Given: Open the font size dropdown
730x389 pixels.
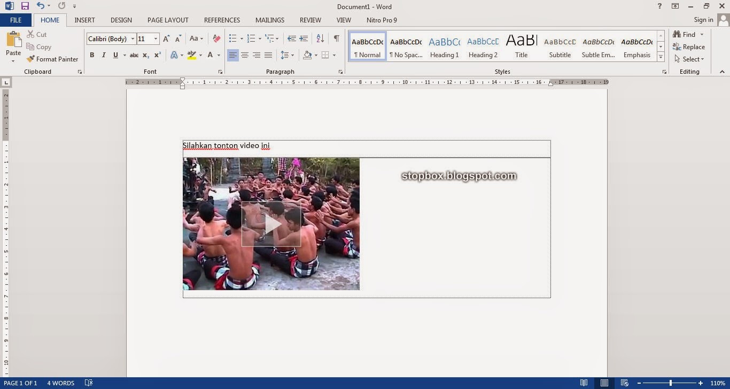Looking at the screenshot, I should 156,39.
